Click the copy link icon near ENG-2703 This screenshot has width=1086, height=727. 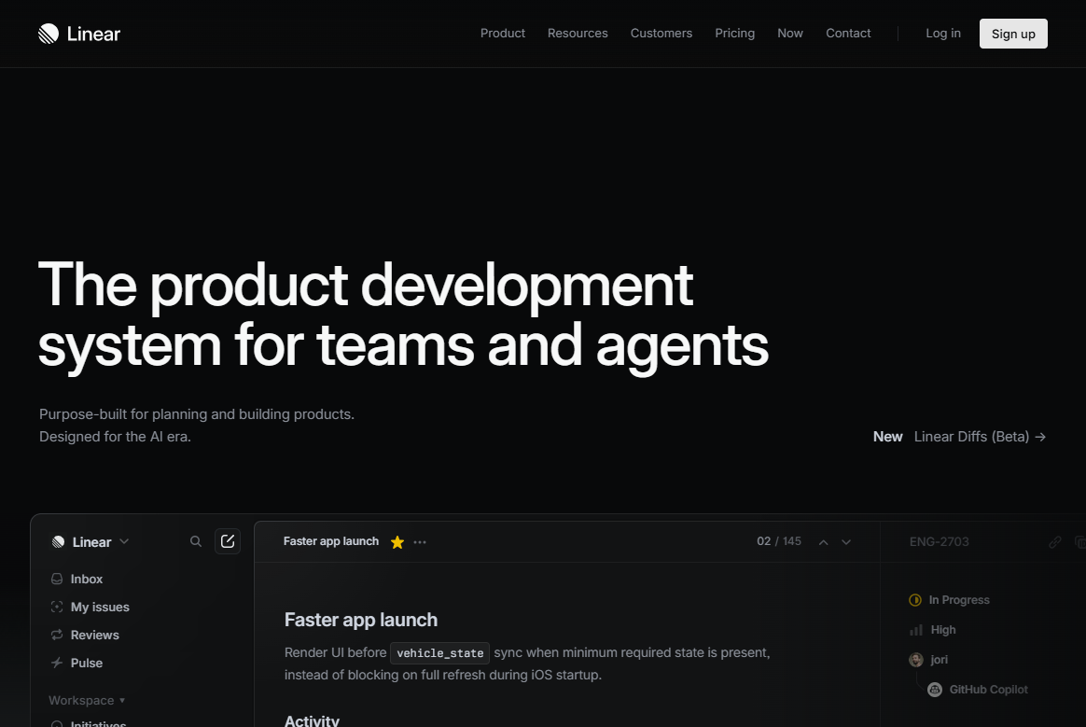click(1054, 542)
